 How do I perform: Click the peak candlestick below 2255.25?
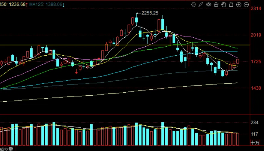tap(136, 20)
